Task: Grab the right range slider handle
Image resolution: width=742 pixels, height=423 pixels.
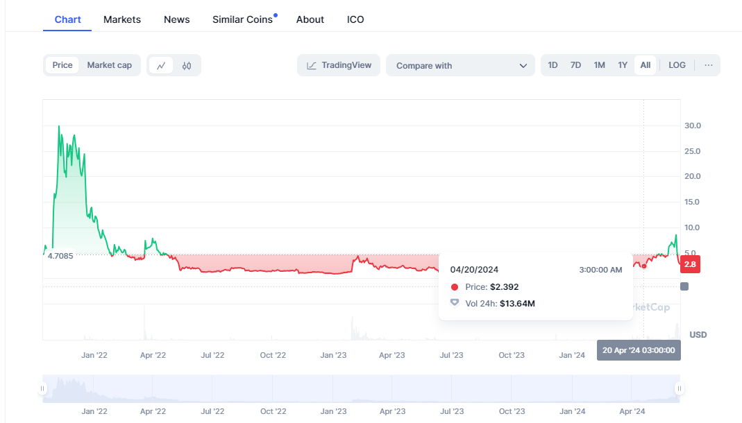Action: click(680, 388)
